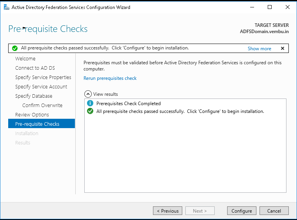The image size is (297, 220).
Task: Collapse the View results section
Action: [88, 94]
